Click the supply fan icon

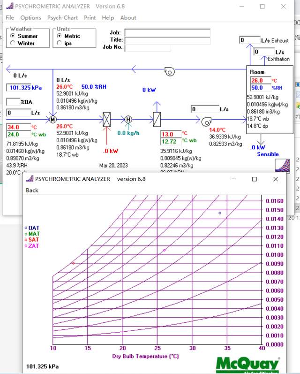(x=206, y=122)
